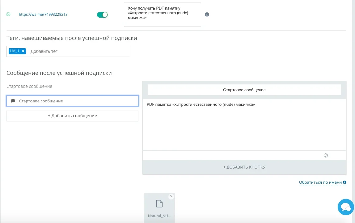
Task: Edit the message title "Стартовое сообщение" field
Action: pyautogui.click(x=244, y=90)
